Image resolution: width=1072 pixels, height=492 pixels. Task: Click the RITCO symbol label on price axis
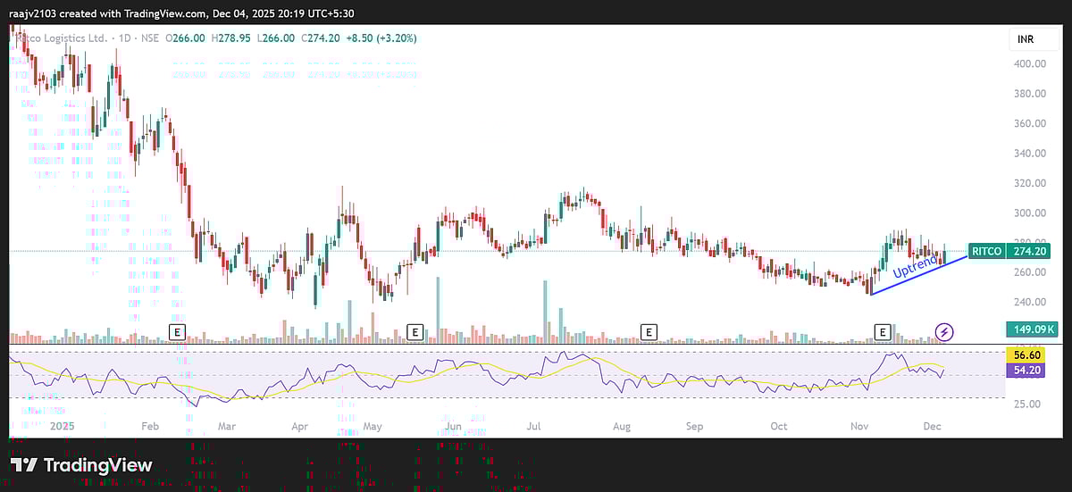(988, 251)
